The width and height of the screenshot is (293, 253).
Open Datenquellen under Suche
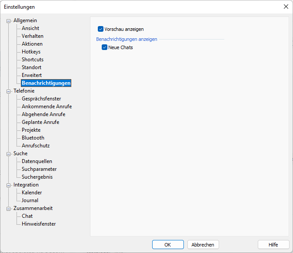coord(37,161)
